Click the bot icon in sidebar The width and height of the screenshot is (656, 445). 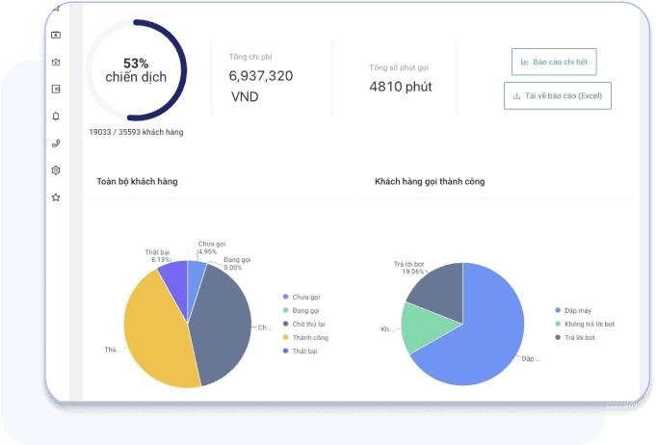tap(56, 62)
